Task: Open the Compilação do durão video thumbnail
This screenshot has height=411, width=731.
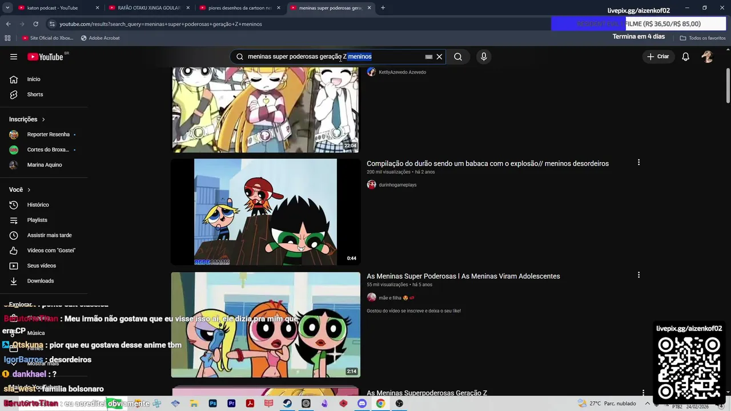Action: tap(266, 212)
